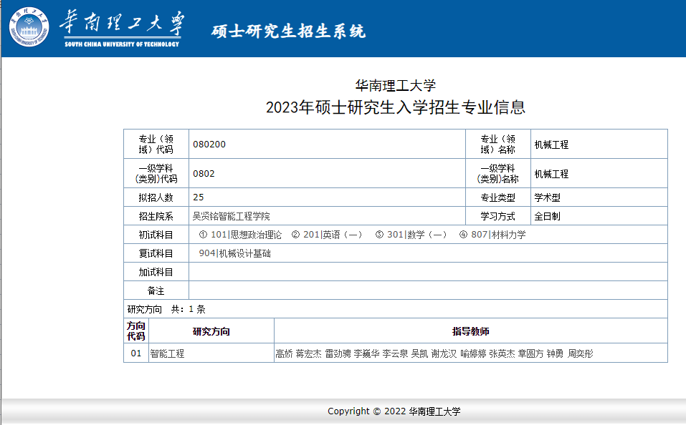Select the major code value 080200
This screenshot has height=425, width=686.
[x=209, y=144]
